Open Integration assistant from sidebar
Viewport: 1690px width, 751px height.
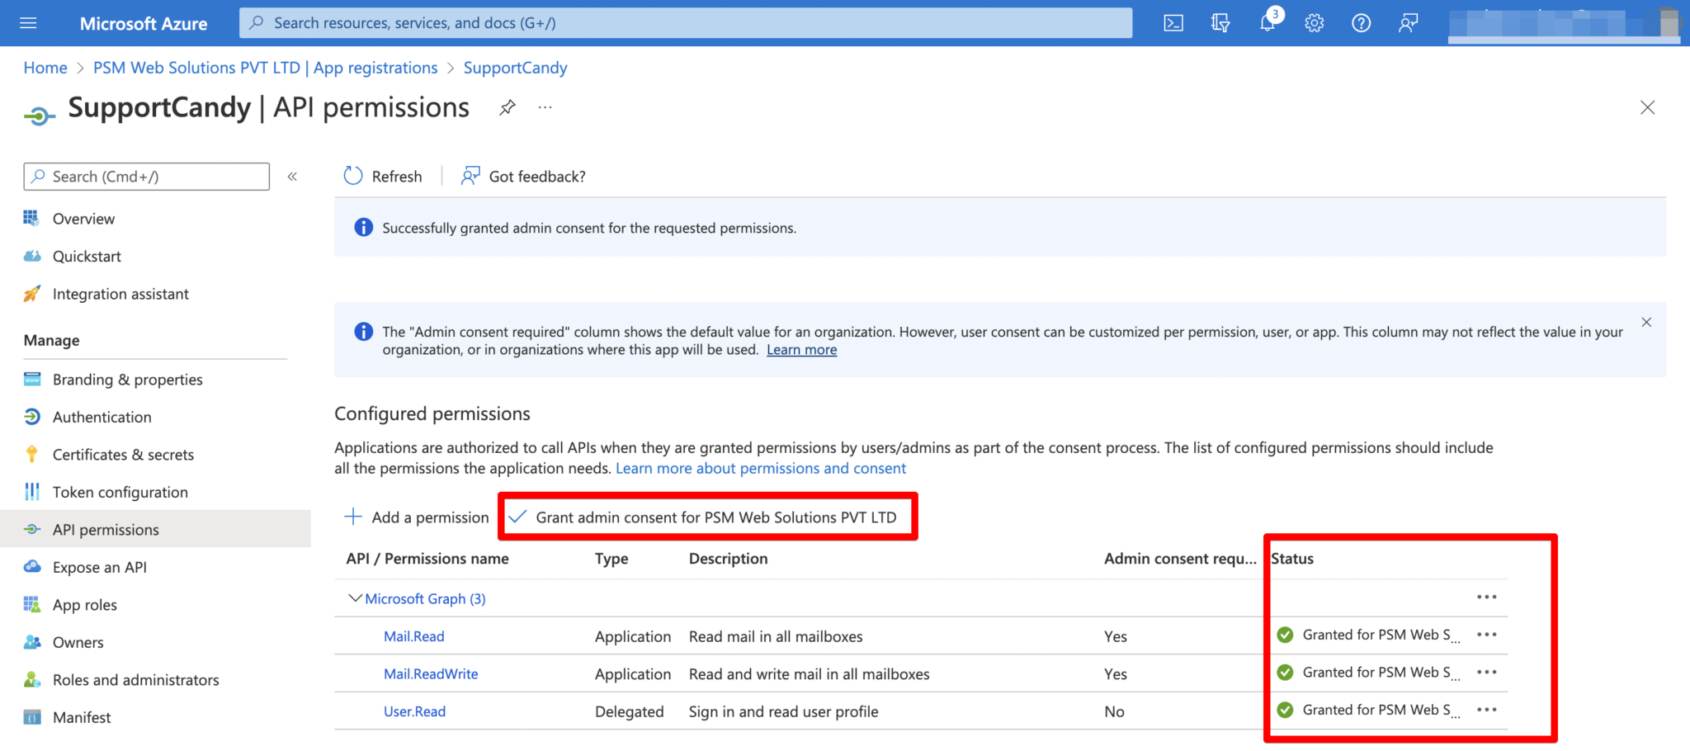click(120, 293)
